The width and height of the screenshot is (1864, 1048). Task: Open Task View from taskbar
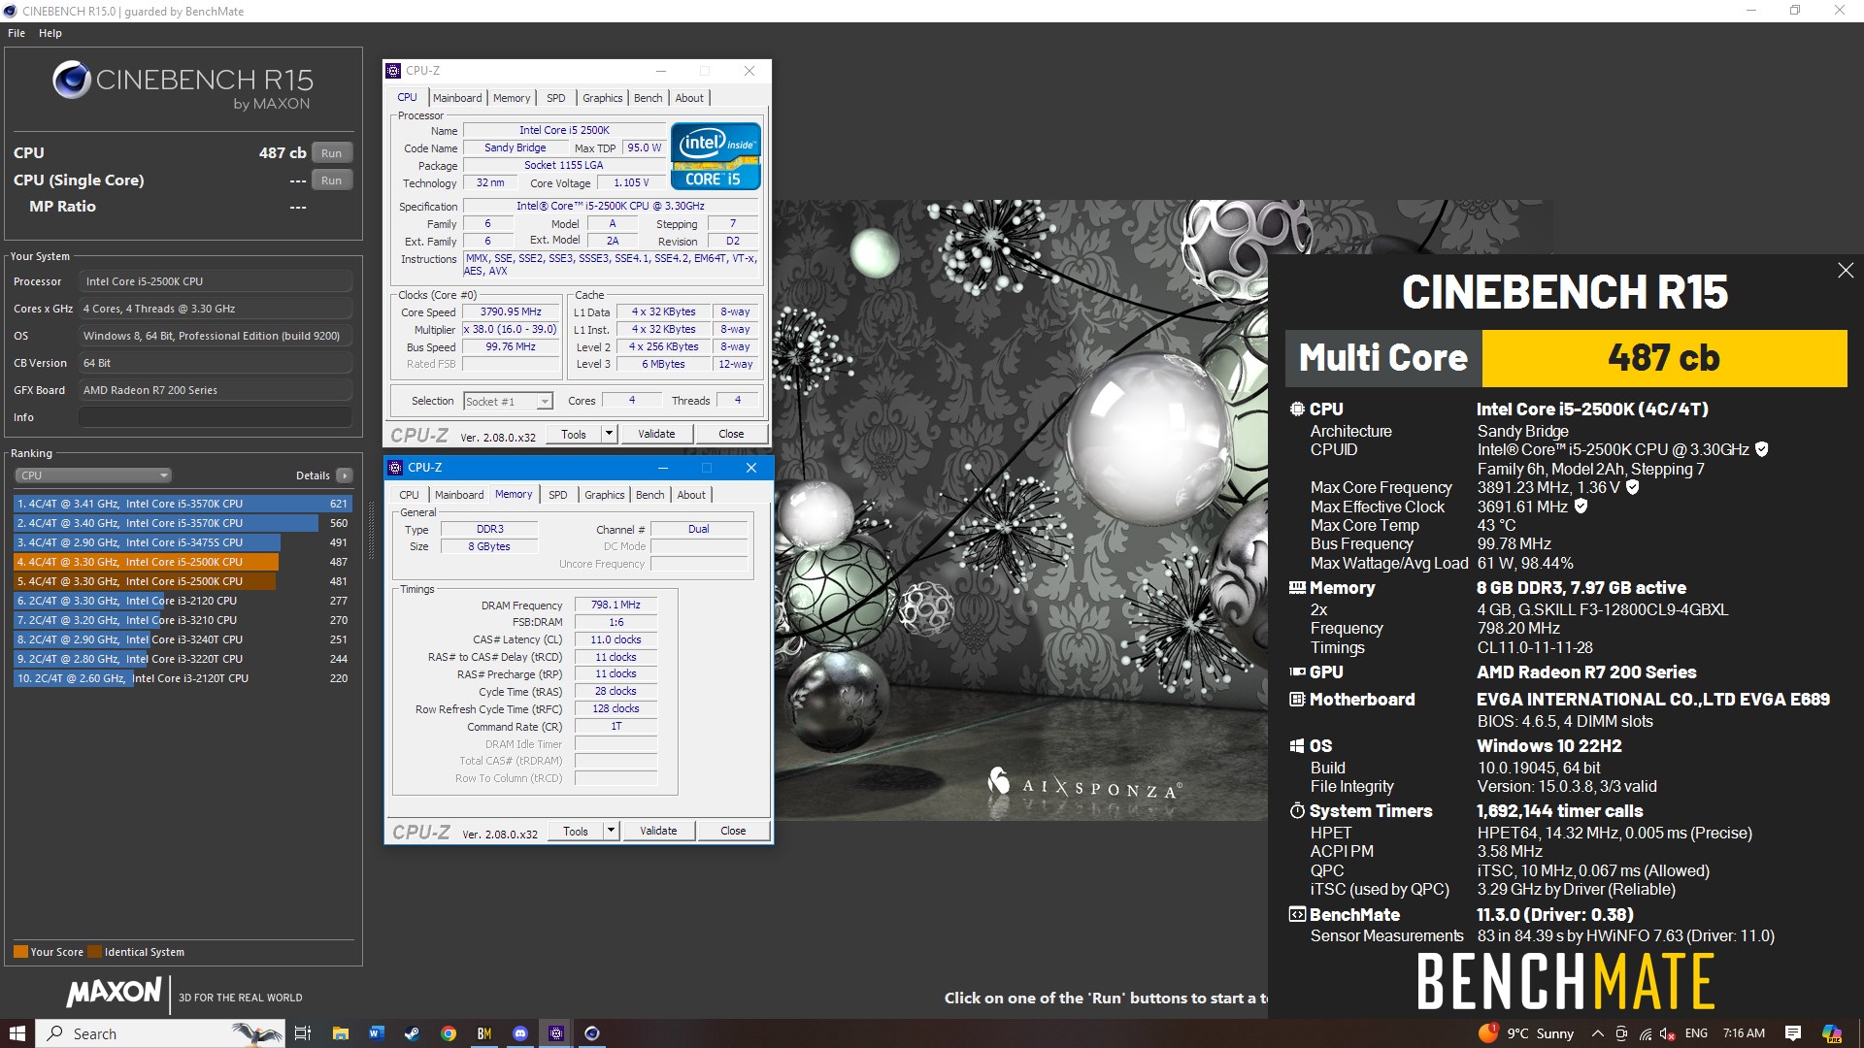pos(303,1033)
